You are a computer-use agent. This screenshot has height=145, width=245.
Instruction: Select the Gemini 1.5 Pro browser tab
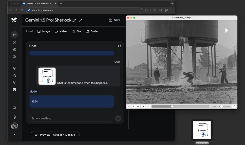pos(39,4)
